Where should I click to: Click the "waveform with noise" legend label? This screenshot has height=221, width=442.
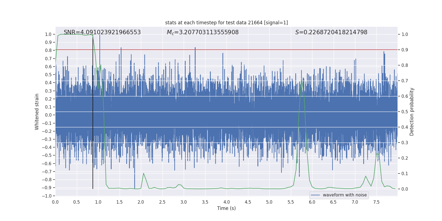pyautogui.click(x=344, y=195)
